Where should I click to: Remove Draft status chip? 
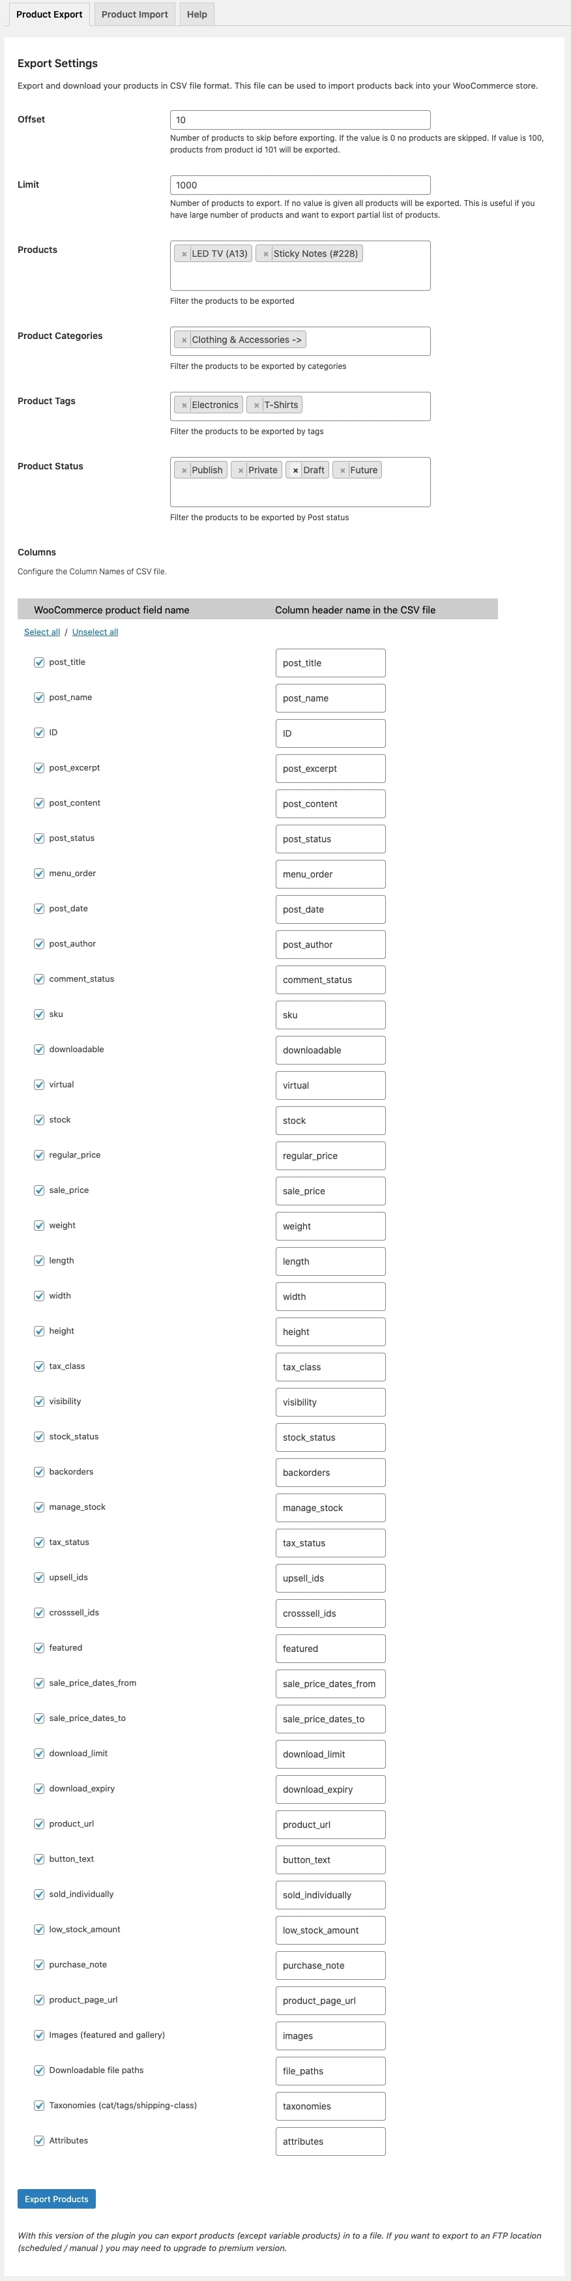tap(296, 471)
